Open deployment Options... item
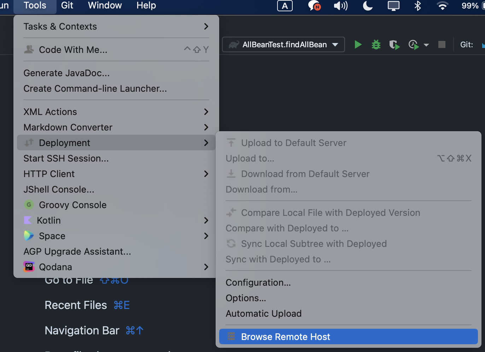The height and width of the screenshot is (352, 485). 349,298
